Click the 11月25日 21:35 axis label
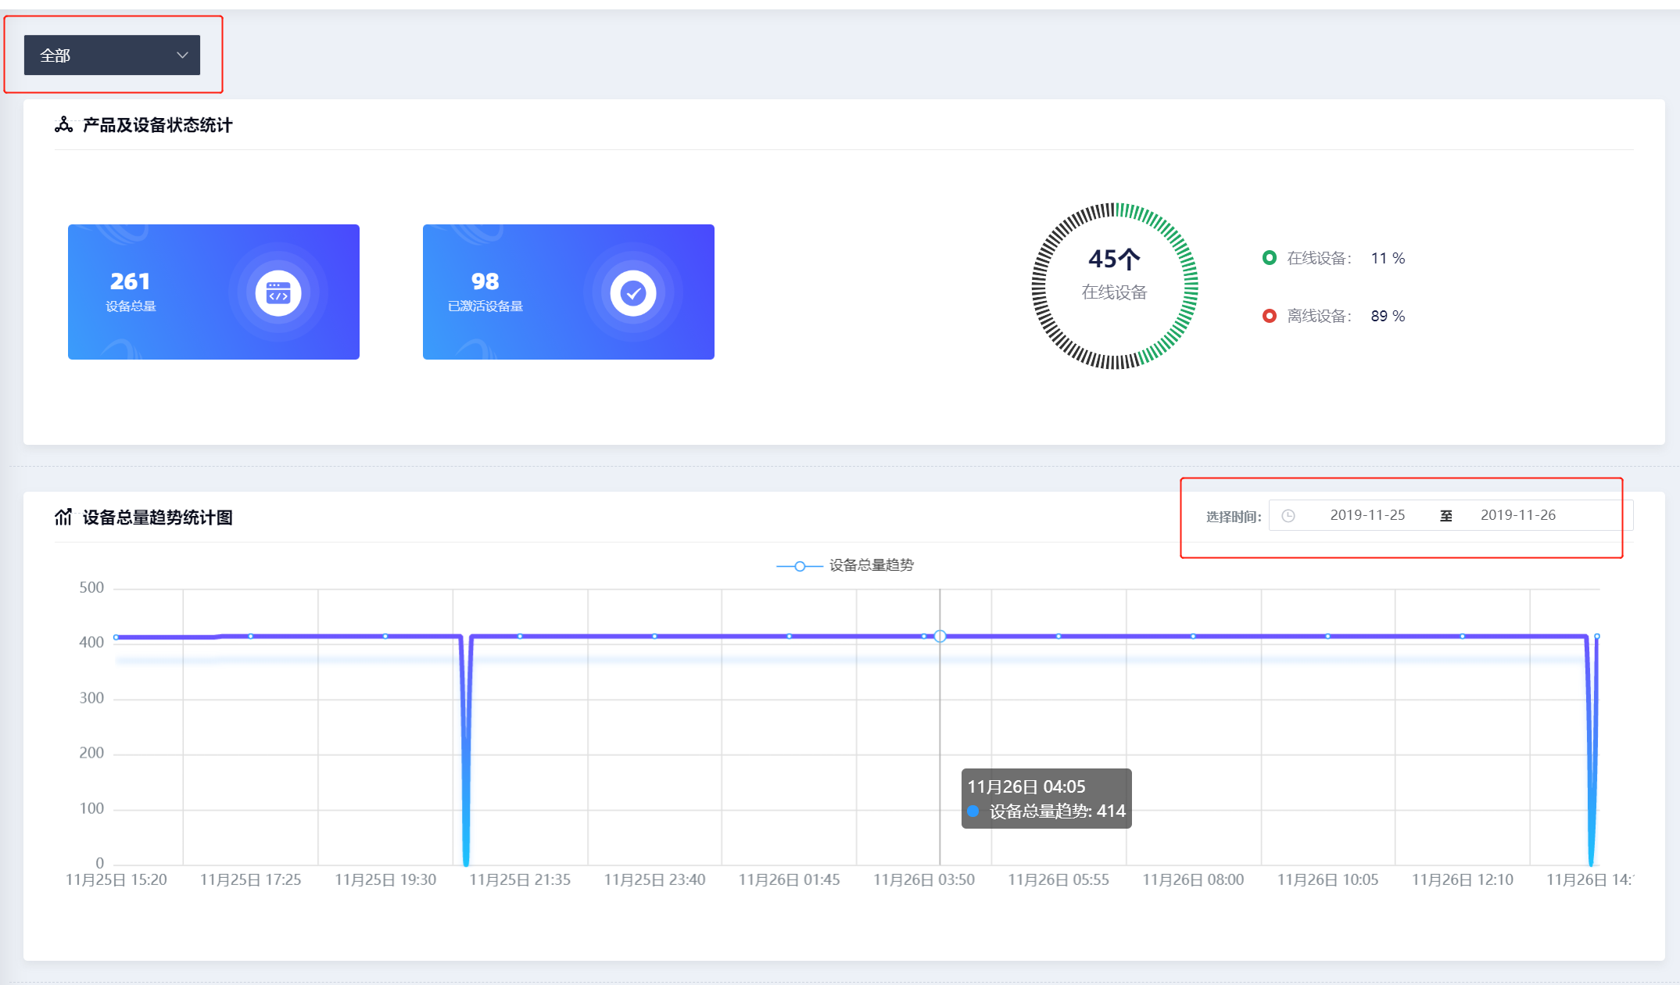Screen dimensions: 1680x985 point(520,879)
